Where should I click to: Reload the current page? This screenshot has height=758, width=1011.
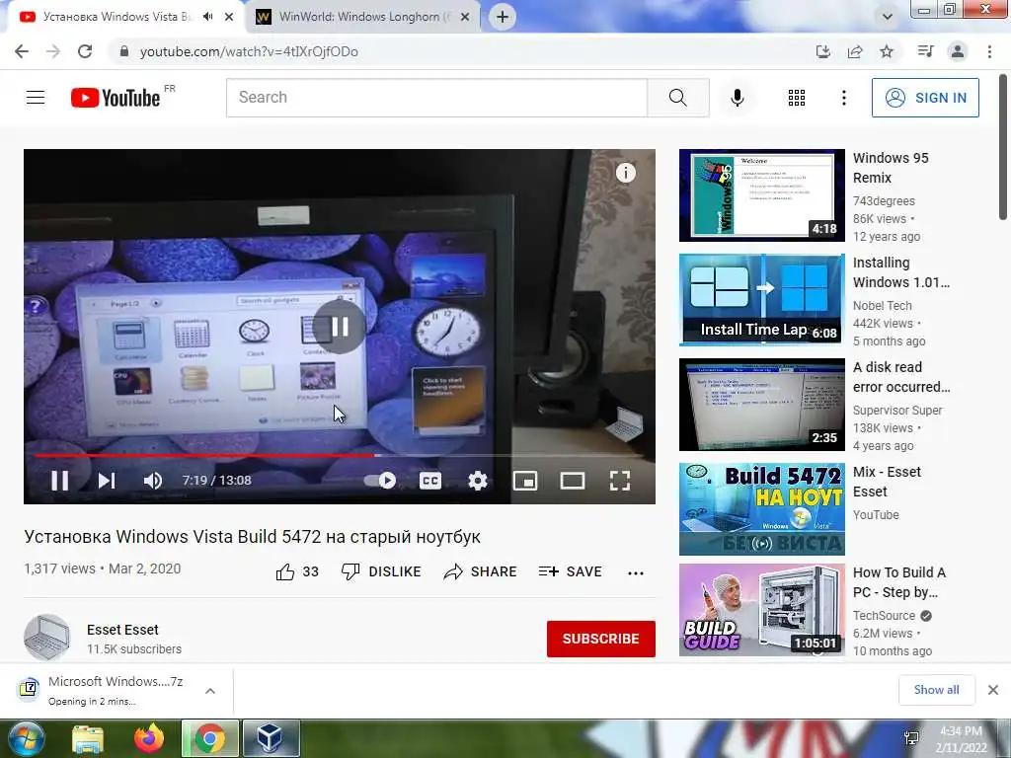point(85,51)
